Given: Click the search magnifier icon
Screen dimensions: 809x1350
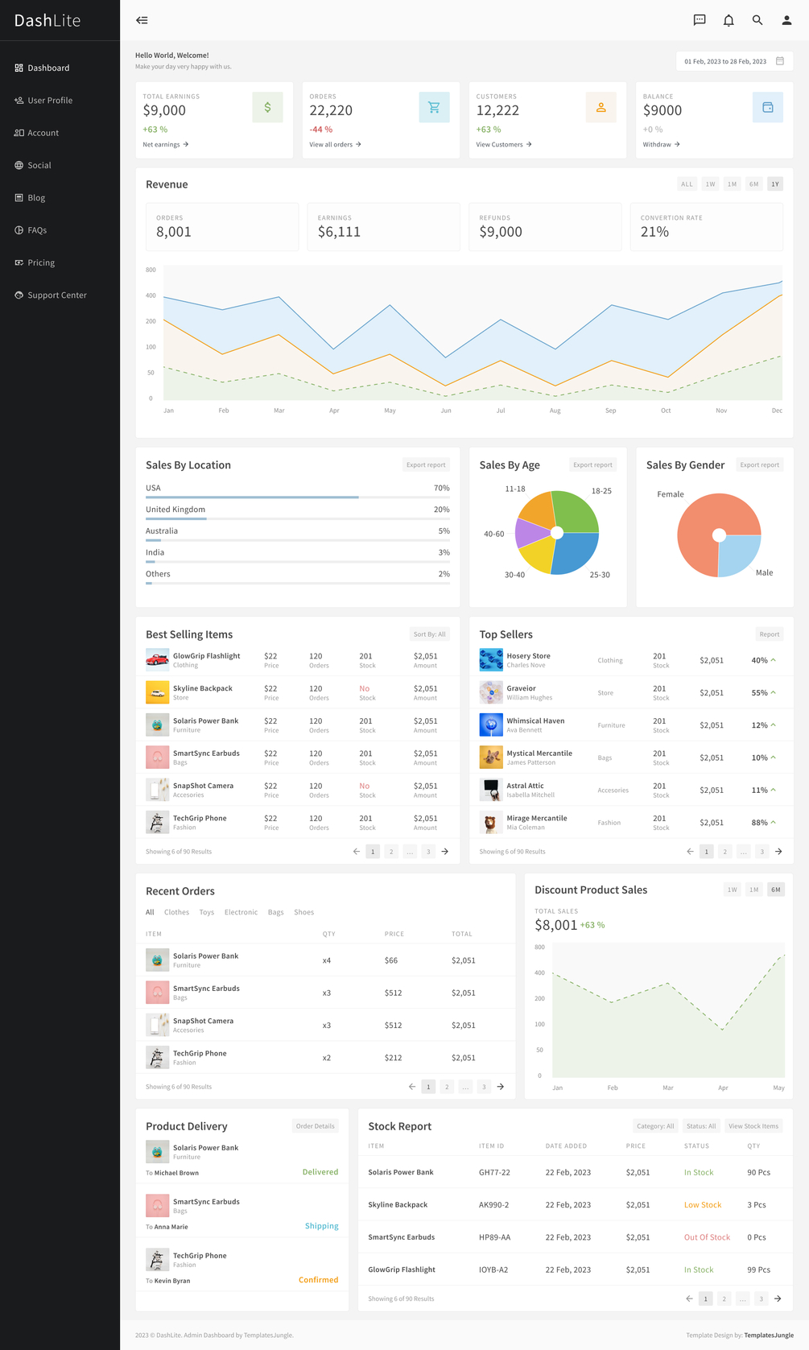Looking at the screenshot, I should (757, 20).
